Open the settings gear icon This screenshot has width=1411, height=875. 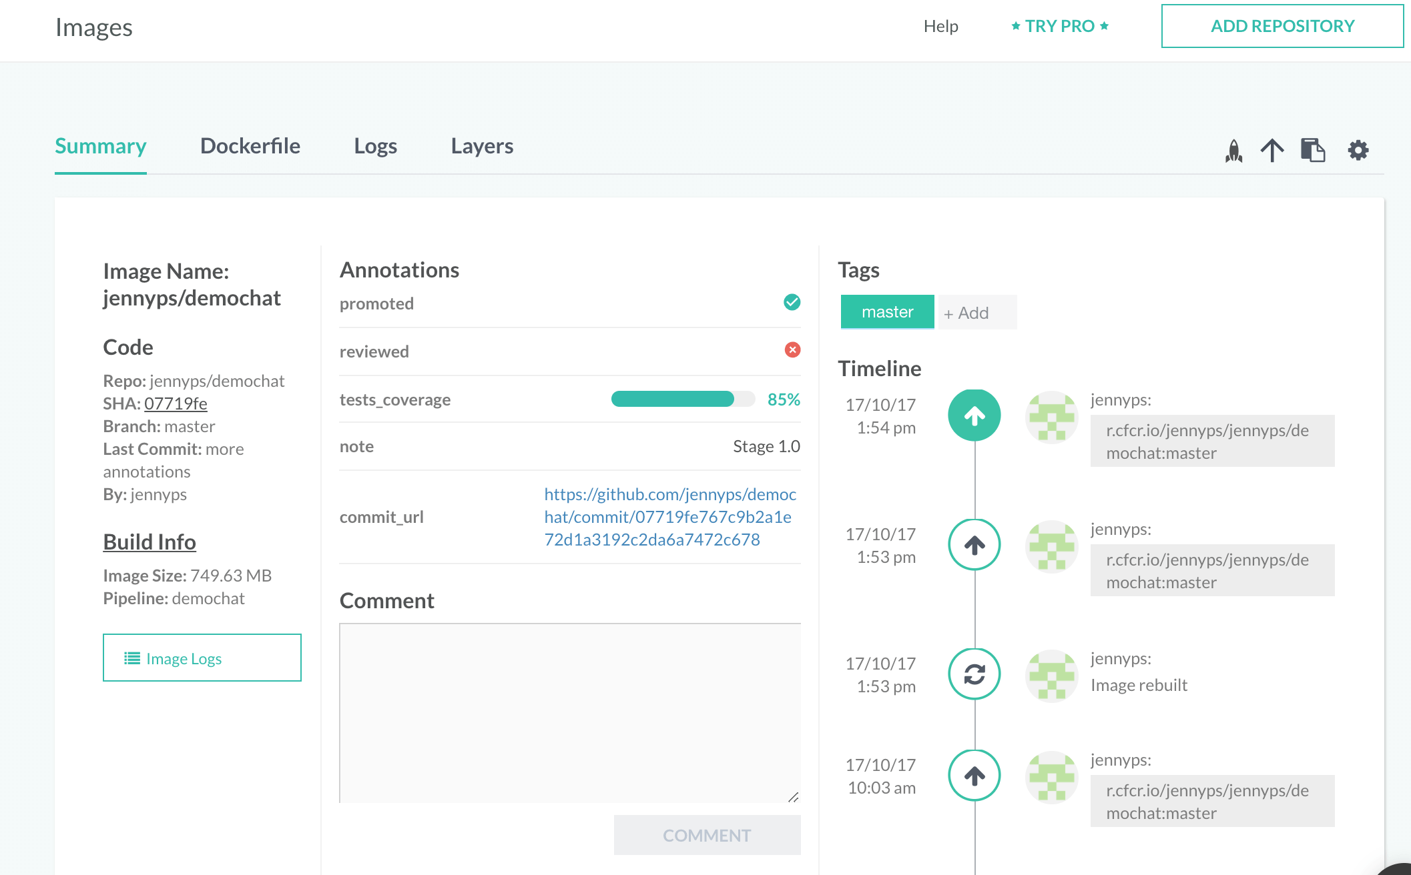click(x=1358, y=151)
